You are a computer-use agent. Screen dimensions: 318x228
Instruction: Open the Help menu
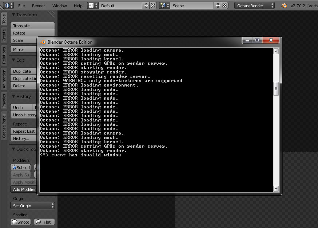78,6
